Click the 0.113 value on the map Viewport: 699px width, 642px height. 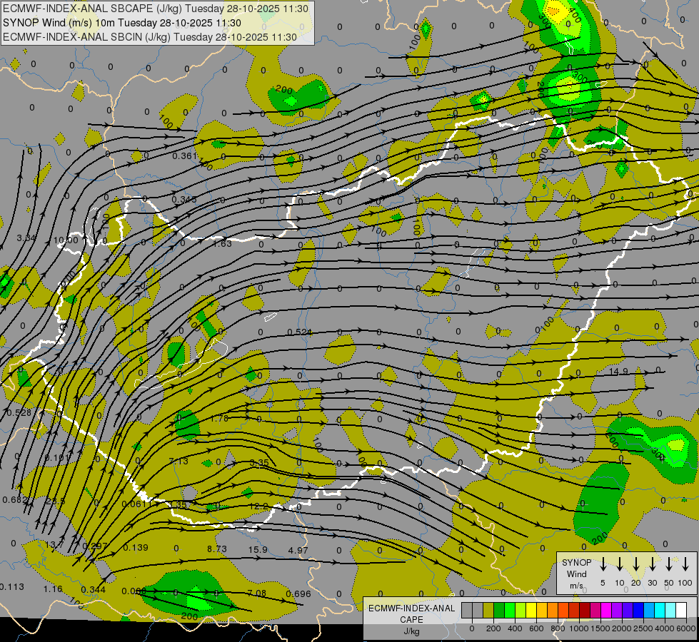[x=12, y=587]
